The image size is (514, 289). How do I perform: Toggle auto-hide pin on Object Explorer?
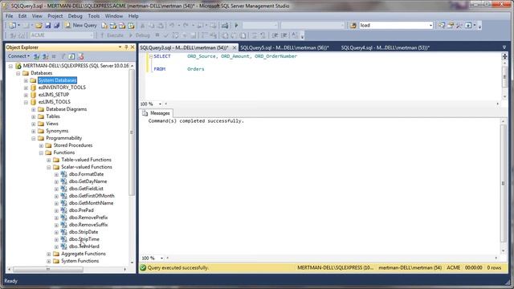click(x=126, y=47)
